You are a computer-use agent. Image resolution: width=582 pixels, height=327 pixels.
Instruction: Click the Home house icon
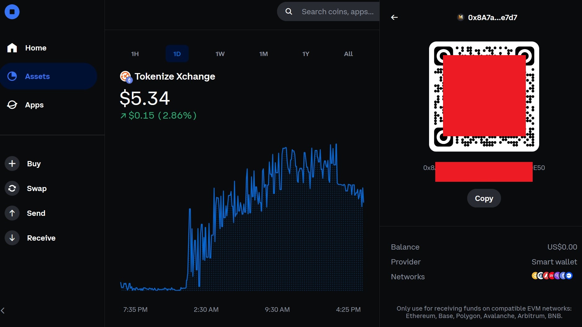(x=12, y=48)
